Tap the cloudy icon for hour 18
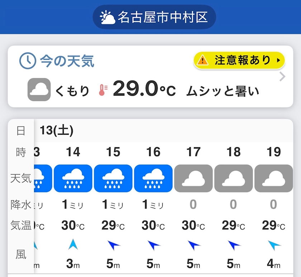Image resolution: width=301 pixels, height=277 pixels. (x=234, y=178)
